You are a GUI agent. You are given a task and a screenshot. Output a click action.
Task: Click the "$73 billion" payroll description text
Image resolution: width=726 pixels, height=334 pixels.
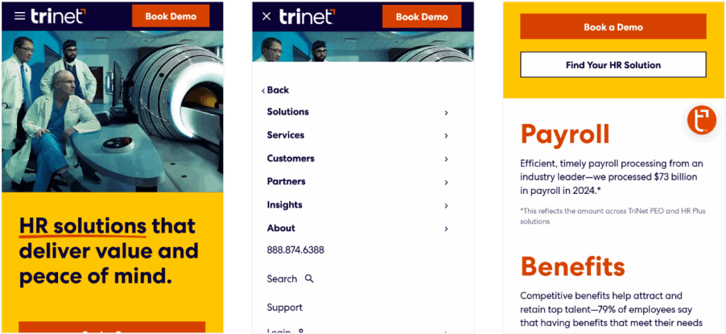coord(612,177)
